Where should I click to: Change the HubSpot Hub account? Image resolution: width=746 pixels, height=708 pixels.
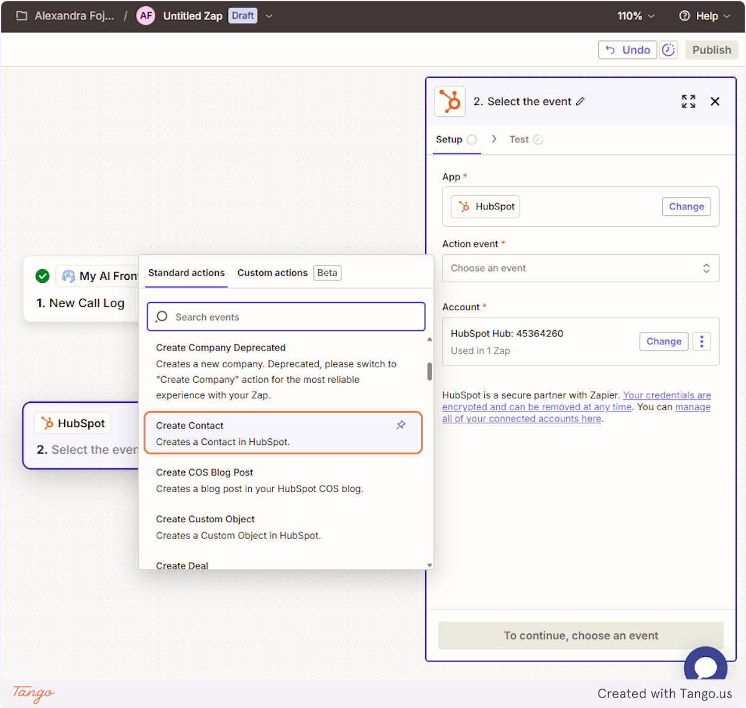[664, 341]
